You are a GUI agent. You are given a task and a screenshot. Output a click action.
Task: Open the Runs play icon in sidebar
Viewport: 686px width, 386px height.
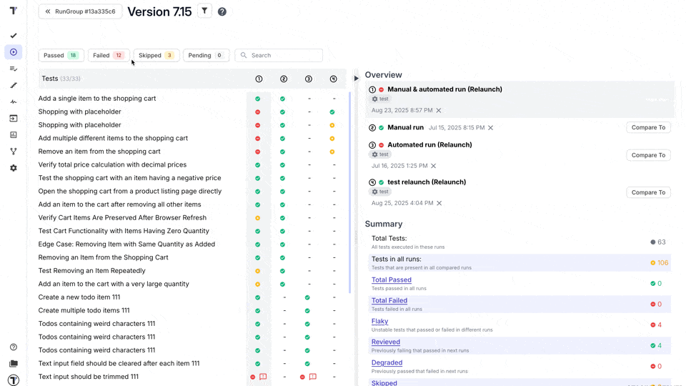(14, 52)
